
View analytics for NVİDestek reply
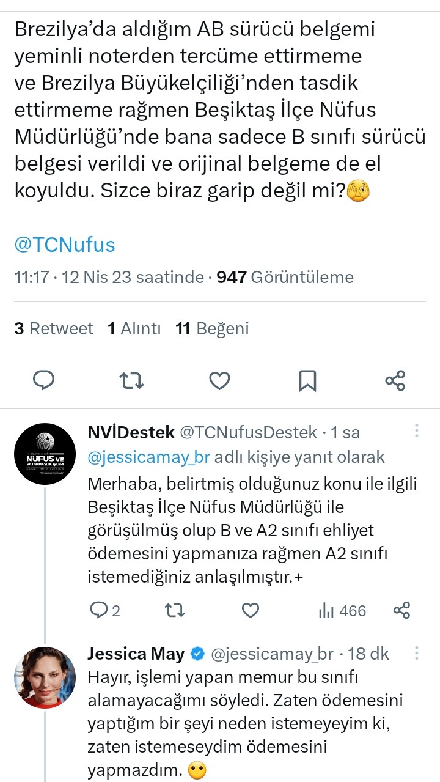(x=342, y=610)
